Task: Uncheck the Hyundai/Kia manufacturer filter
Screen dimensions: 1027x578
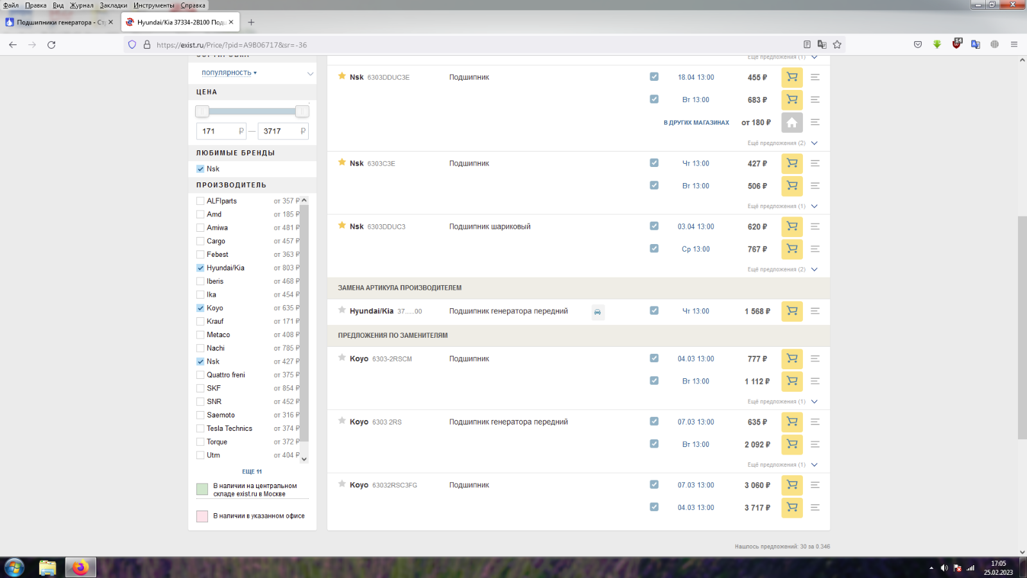Action: coord(200,268)
